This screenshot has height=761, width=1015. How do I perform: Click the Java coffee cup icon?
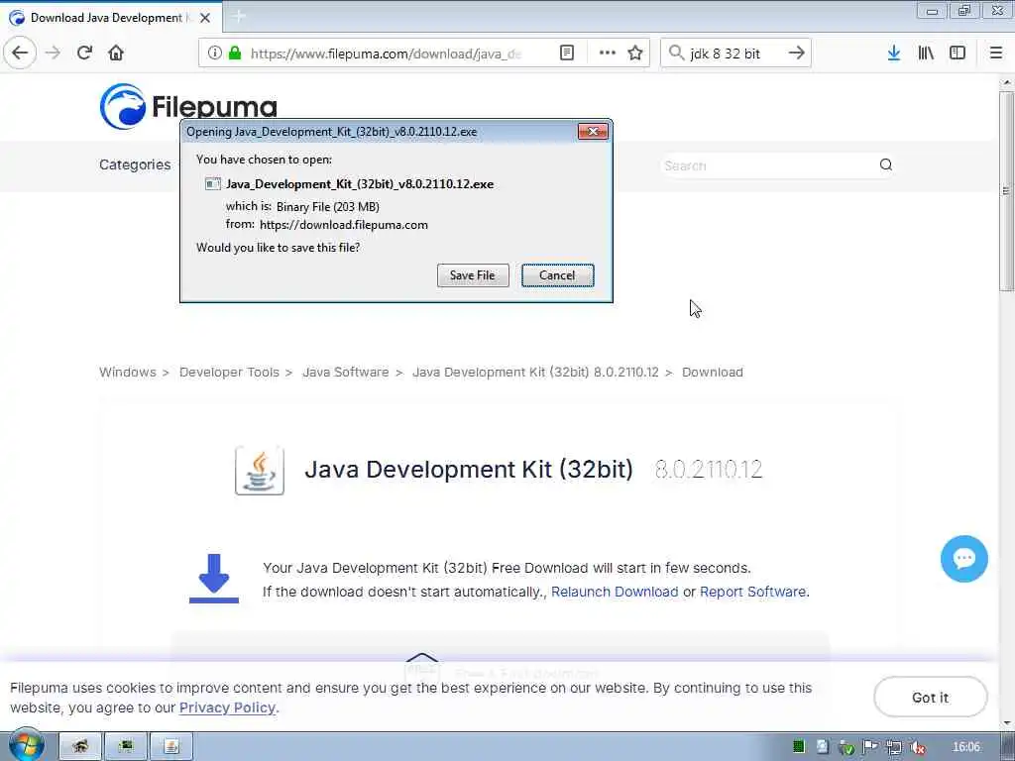click(x=259, y=471)
